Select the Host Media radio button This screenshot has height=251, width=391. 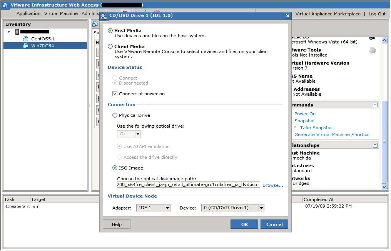click(x=110, y=31)
